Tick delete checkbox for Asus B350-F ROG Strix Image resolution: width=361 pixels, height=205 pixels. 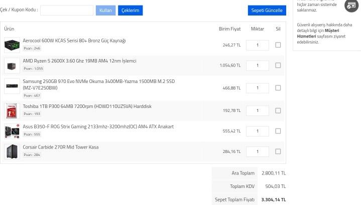(x=278, y=131)
